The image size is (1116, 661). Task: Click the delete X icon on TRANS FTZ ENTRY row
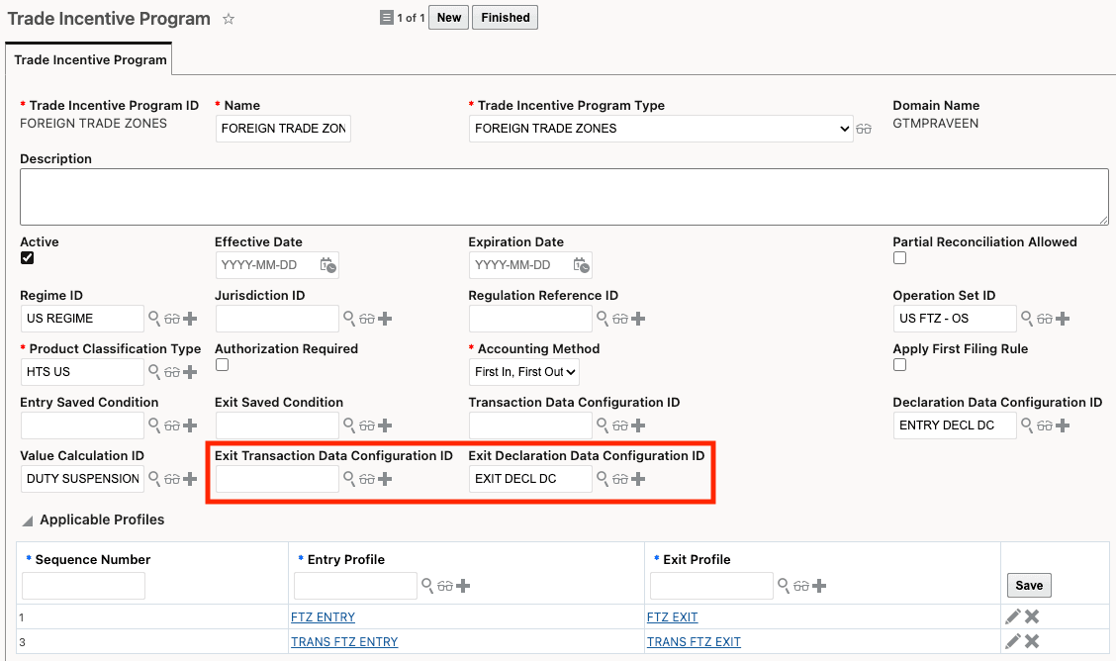[x=1031, y=641]
